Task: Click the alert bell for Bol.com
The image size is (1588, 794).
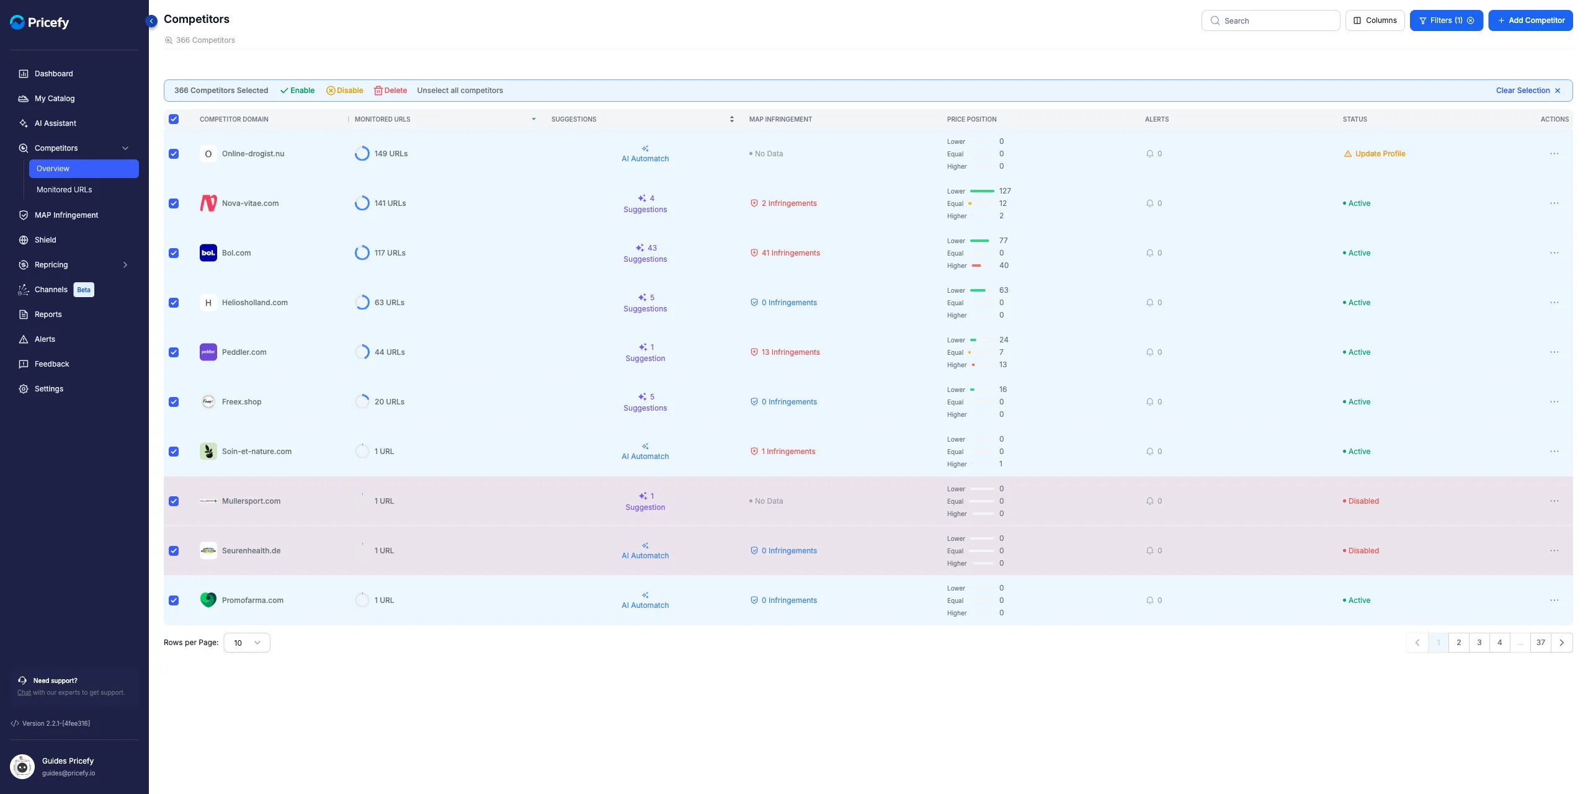Action: tap(1149, 253)
